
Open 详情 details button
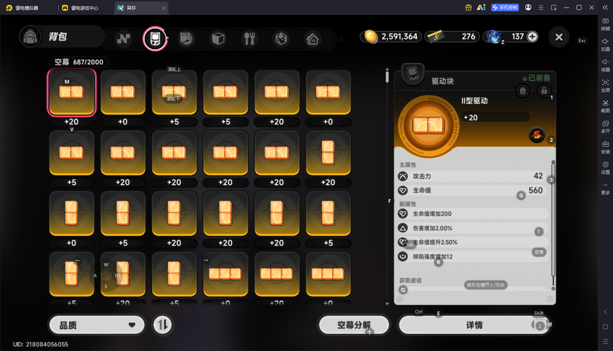point(474,325)
